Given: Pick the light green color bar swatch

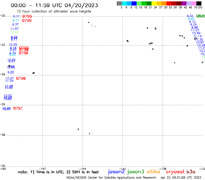Looking at the screenshot, I should tap(139, 3).
